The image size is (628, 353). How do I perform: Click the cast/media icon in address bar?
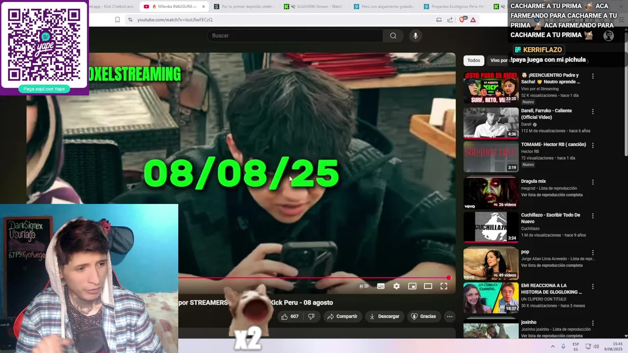click(x=439, y=20)
